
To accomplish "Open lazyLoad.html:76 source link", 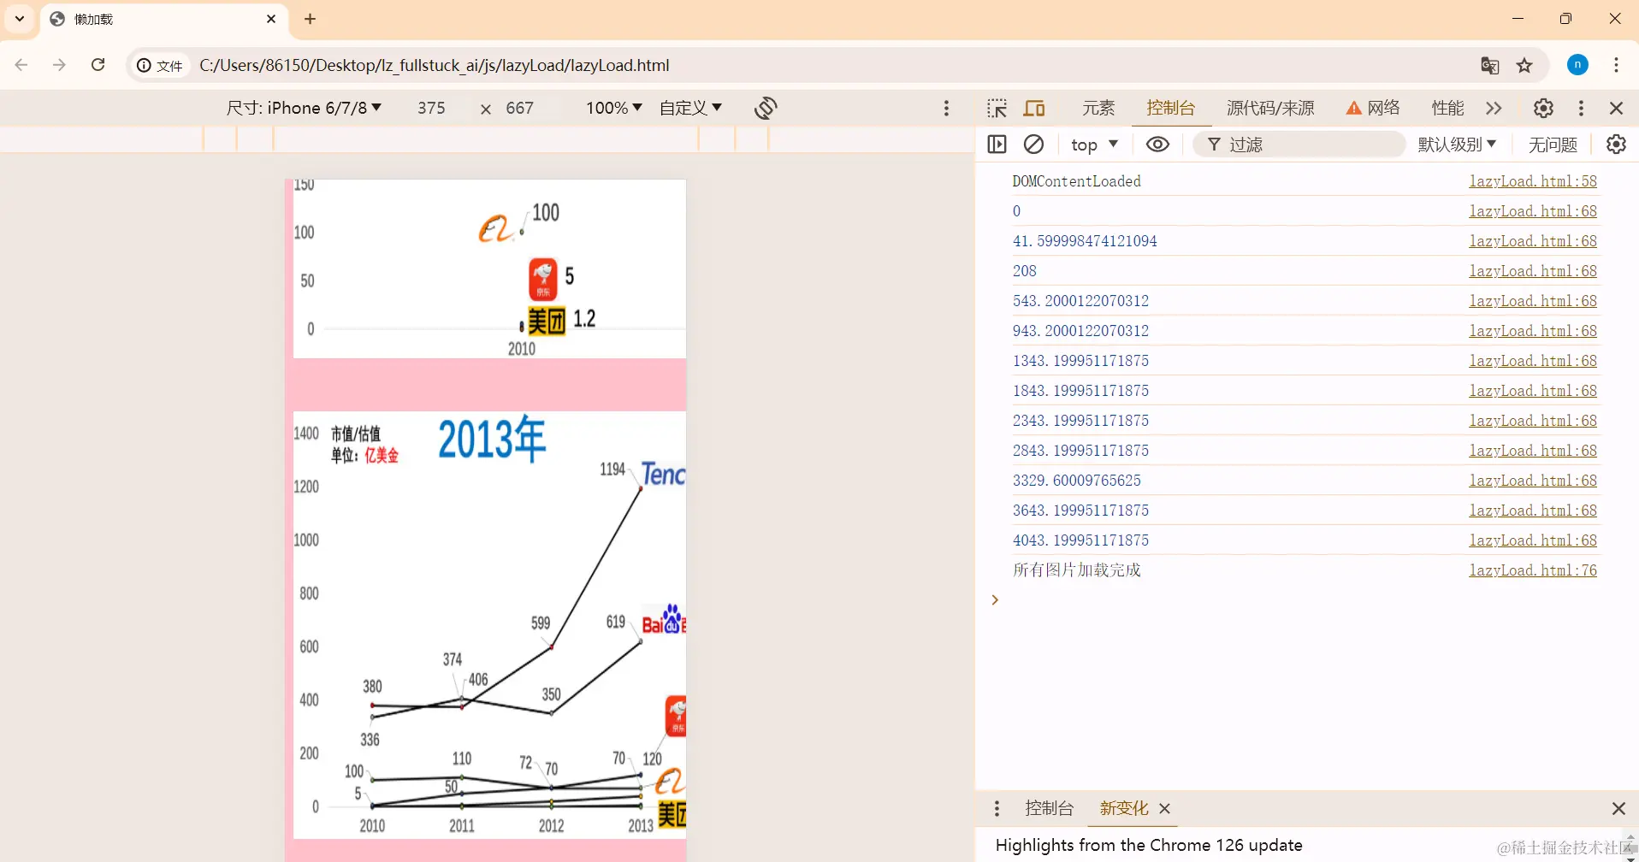I will (x=1533, y=570).
